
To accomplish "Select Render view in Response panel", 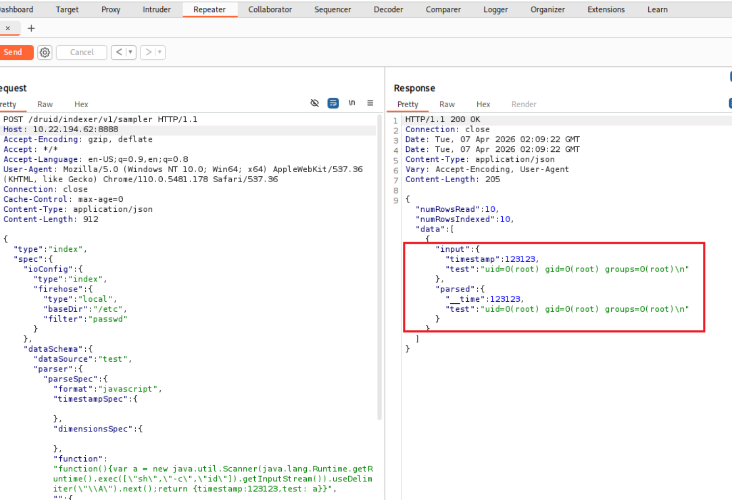I will (x=524, y=104).
